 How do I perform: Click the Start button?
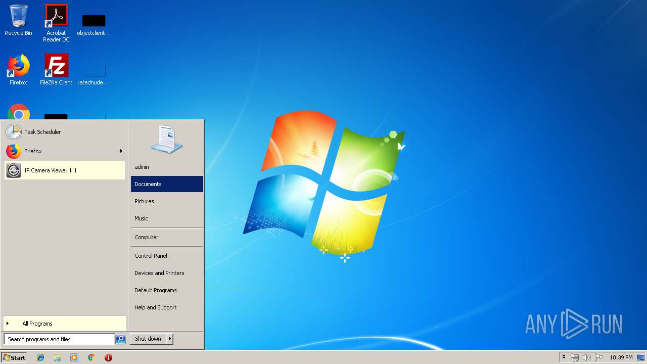[14, 357]
